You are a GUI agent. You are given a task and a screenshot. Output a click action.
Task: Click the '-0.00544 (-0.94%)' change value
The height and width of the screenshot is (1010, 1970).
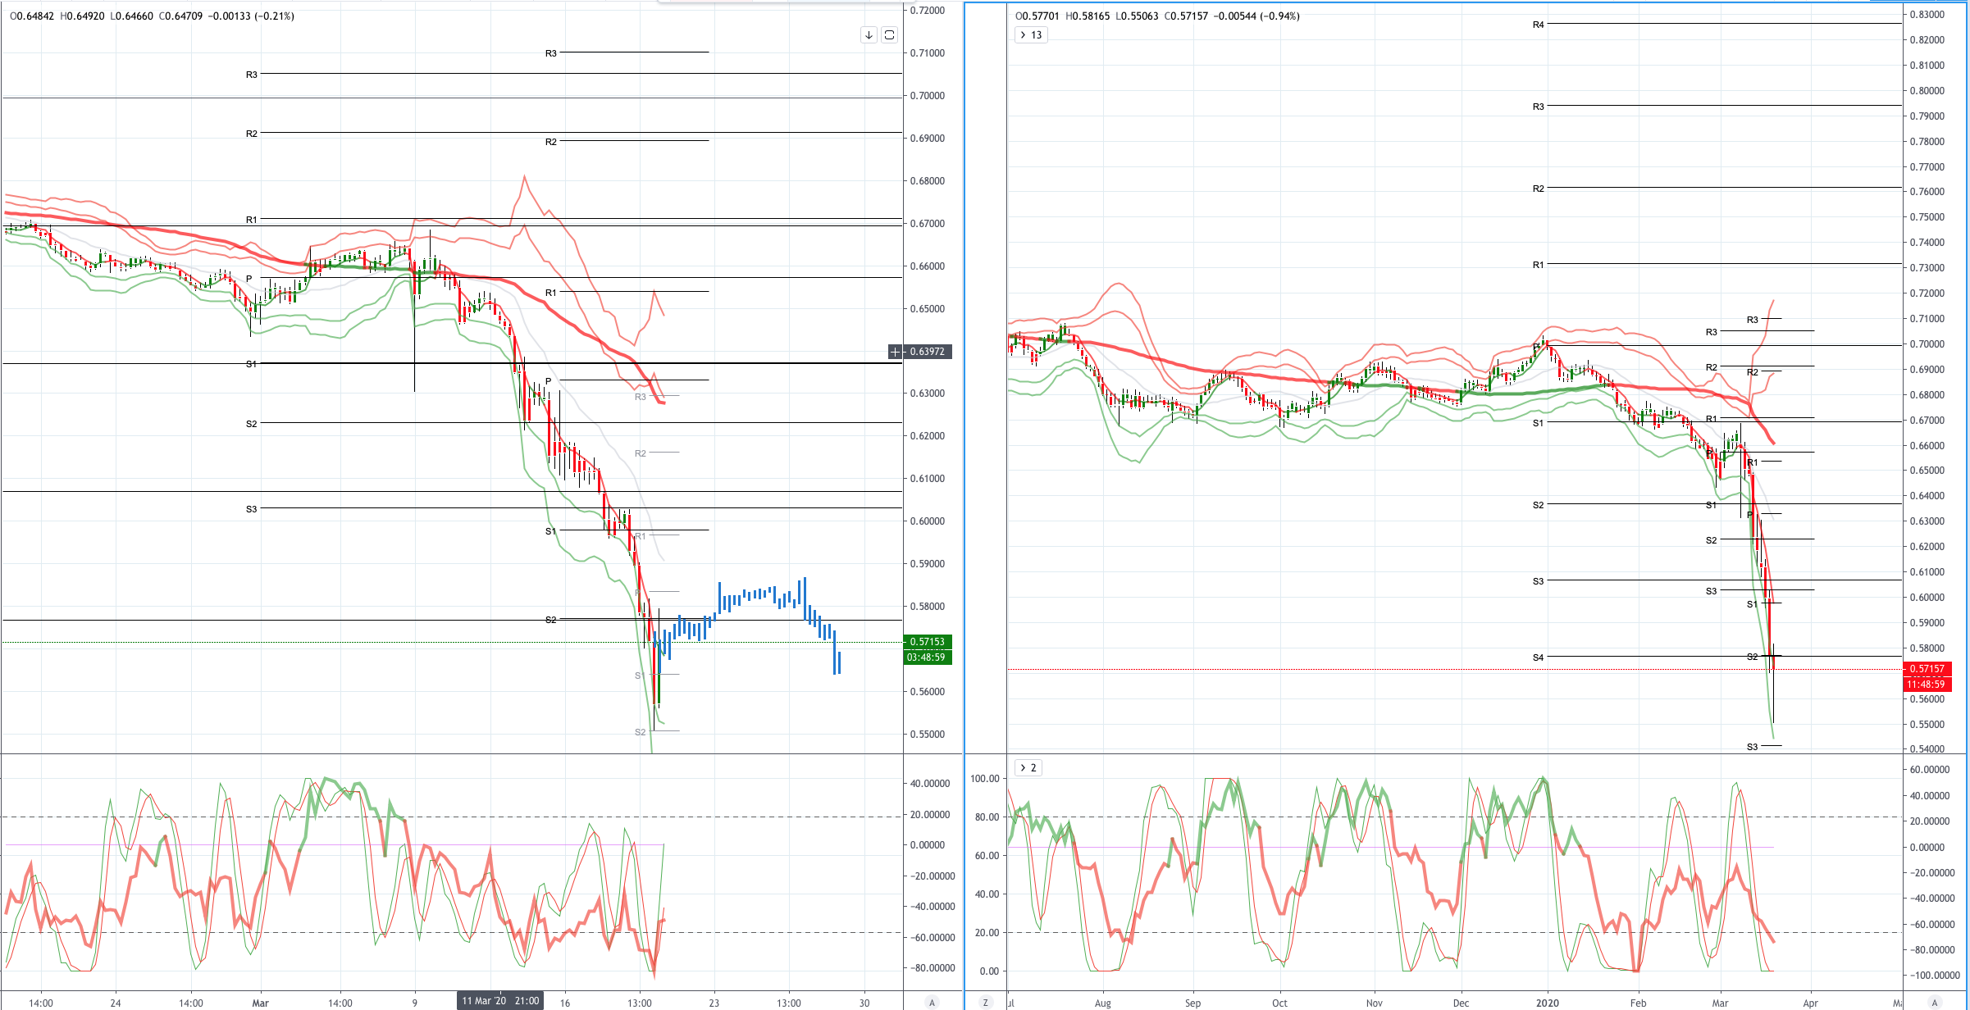pos(1256,16)
